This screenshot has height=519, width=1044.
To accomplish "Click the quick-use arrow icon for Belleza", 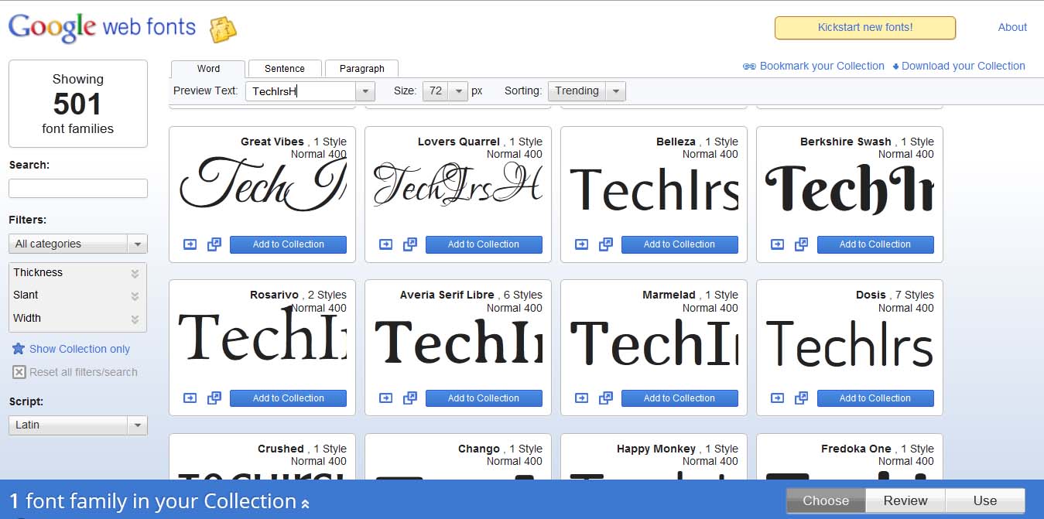I will 581,244.
